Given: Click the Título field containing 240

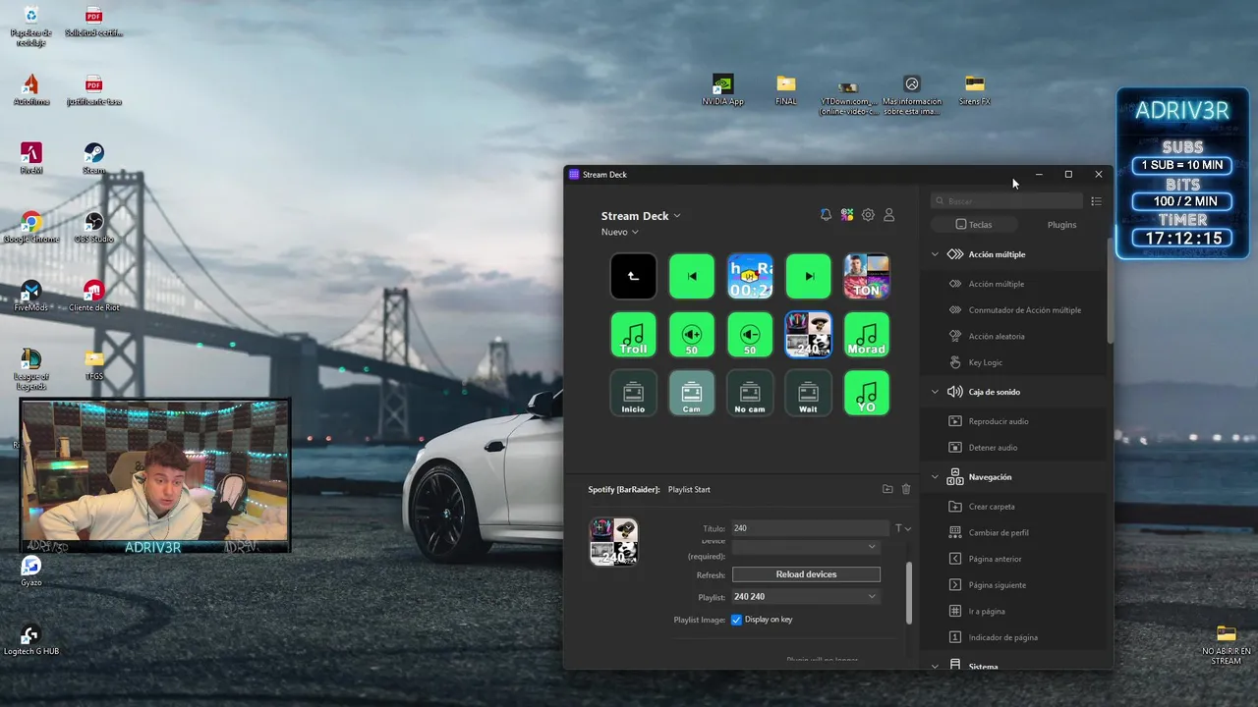Looking at the screenshot, I should point(810,528).
